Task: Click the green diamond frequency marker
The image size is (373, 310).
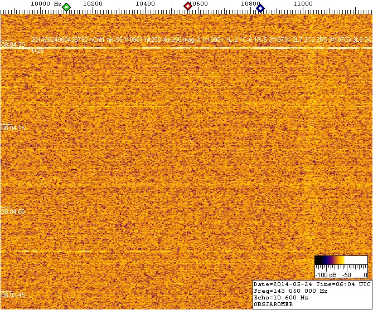Action: 66,7
